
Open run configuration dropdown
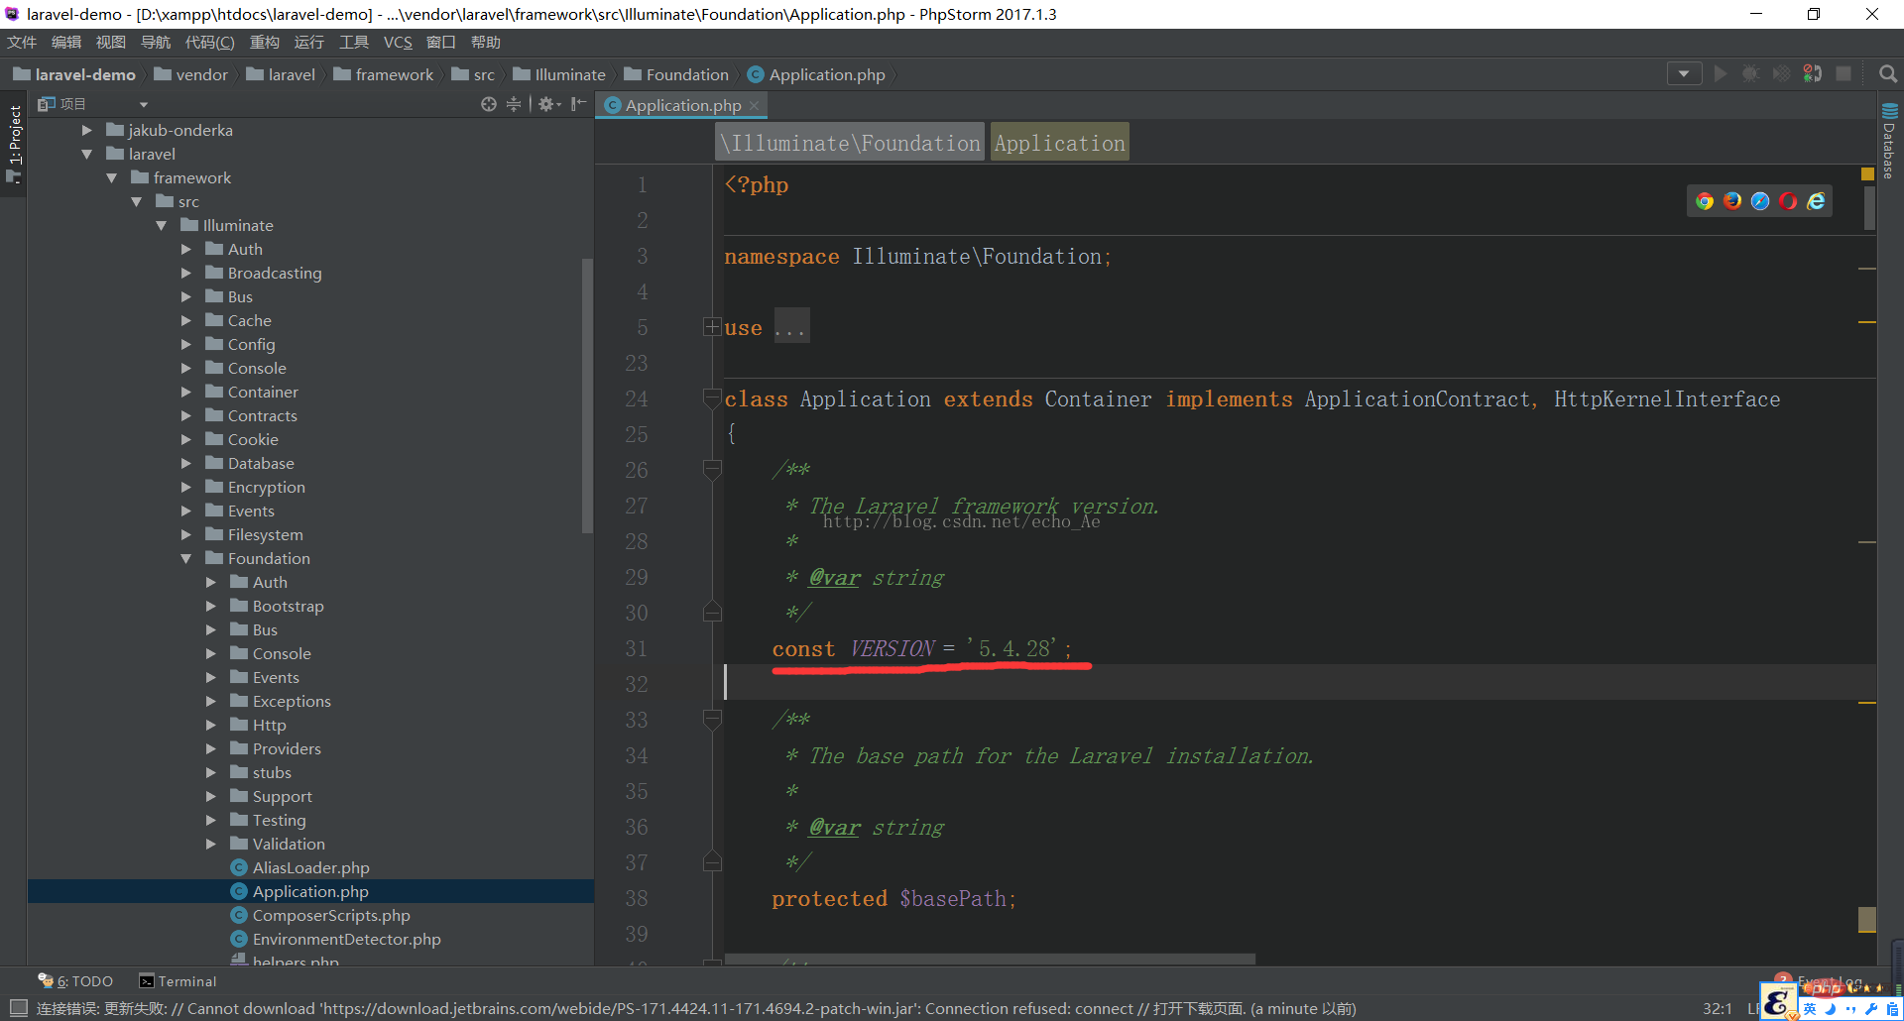[x=1684, y=74]
